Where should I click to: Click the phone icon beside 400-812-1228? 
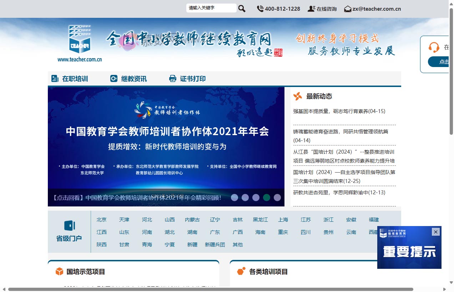coord(260,8)
